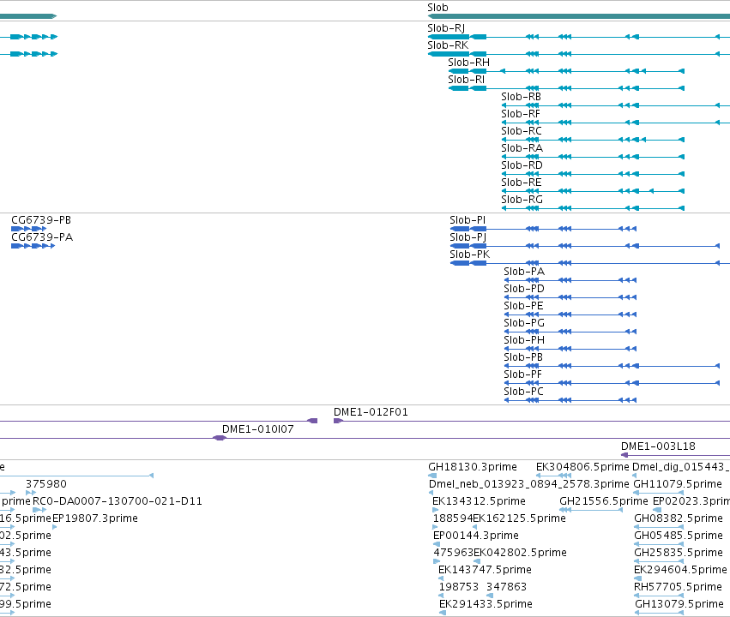Click the Slob-RG transcript label
Image resolution: width=730 pixels, height=617 pixels.
(522, 200)
